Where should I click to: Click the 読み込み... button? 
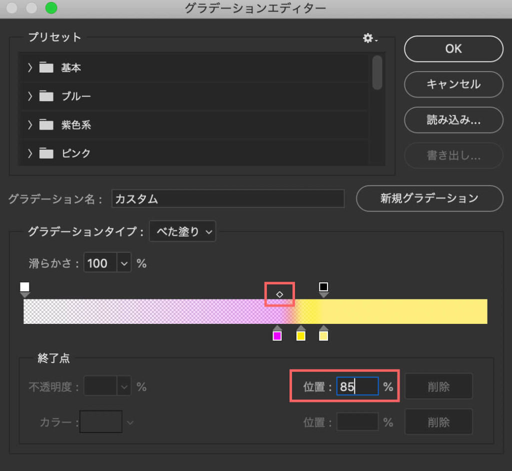pyautogui.click(x=453, y=120)
